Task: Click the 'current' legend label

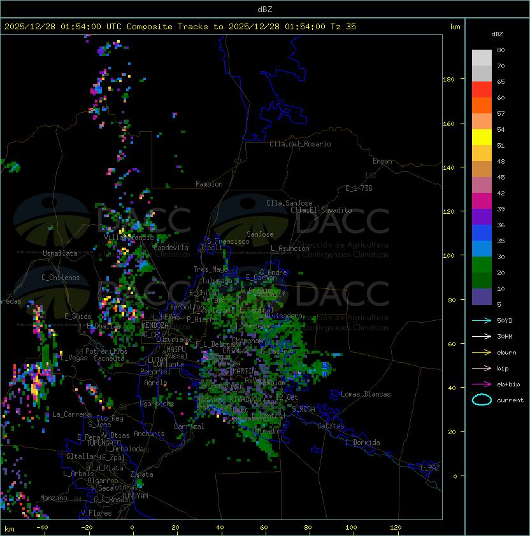Action: (x=510, y=400)
